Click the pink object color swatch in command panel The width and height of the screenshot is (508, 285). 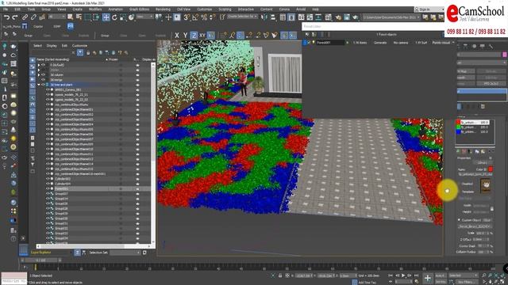coord(505,55)
